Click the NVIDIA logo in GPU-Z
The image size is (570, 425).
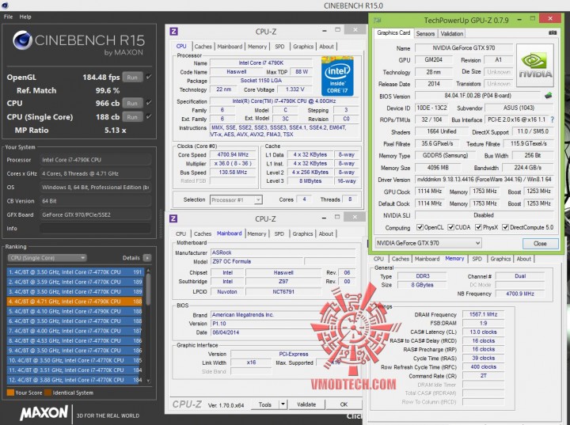(534, 66)
